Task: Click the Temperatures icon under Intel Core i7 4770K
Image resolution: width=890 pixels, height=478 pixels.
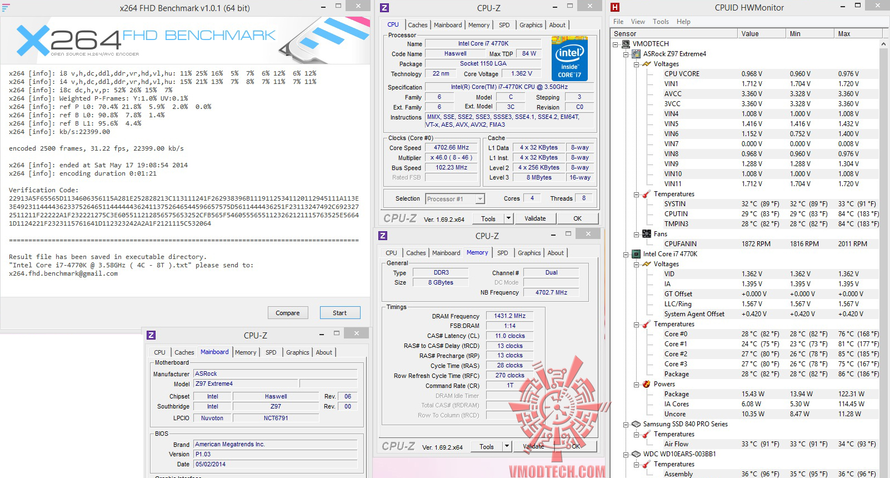Action: (x=647, y=324)
